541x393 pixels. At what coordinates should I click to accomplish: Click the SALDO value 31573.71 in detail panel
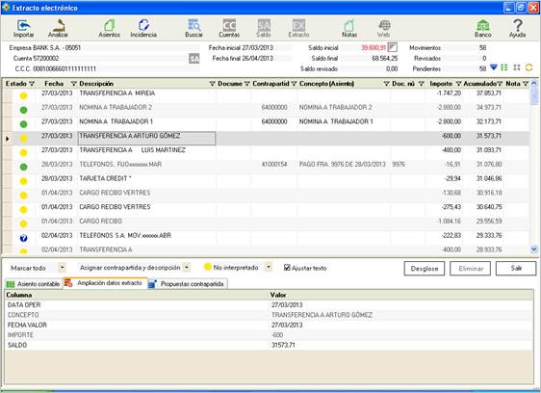point(283,345)
